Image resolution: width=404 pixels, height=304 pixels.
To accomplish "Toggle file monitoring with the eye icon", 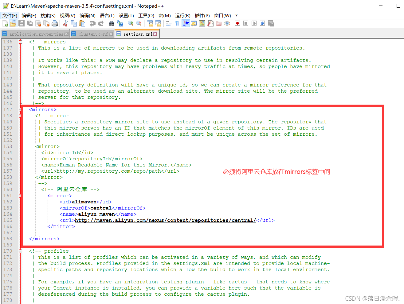I will point(227,23).
